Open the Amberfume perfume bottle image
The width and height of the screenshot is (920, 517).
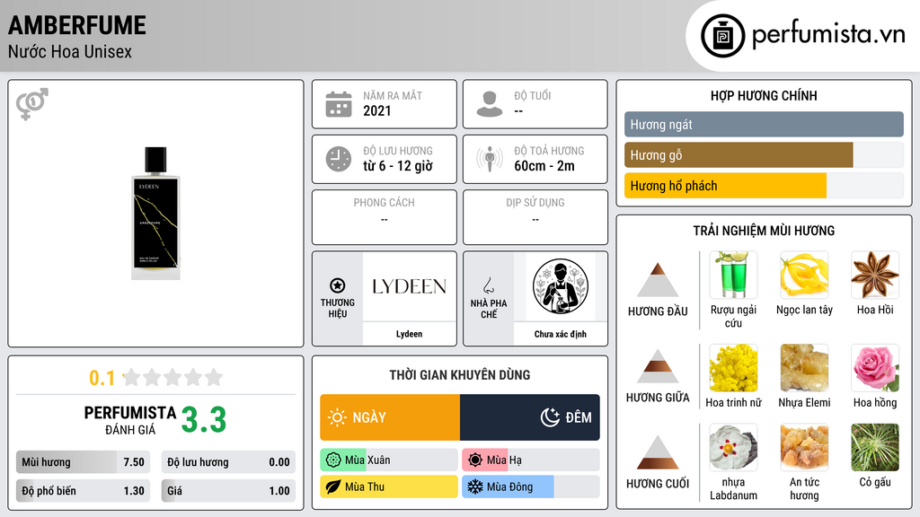pos(155,214)
